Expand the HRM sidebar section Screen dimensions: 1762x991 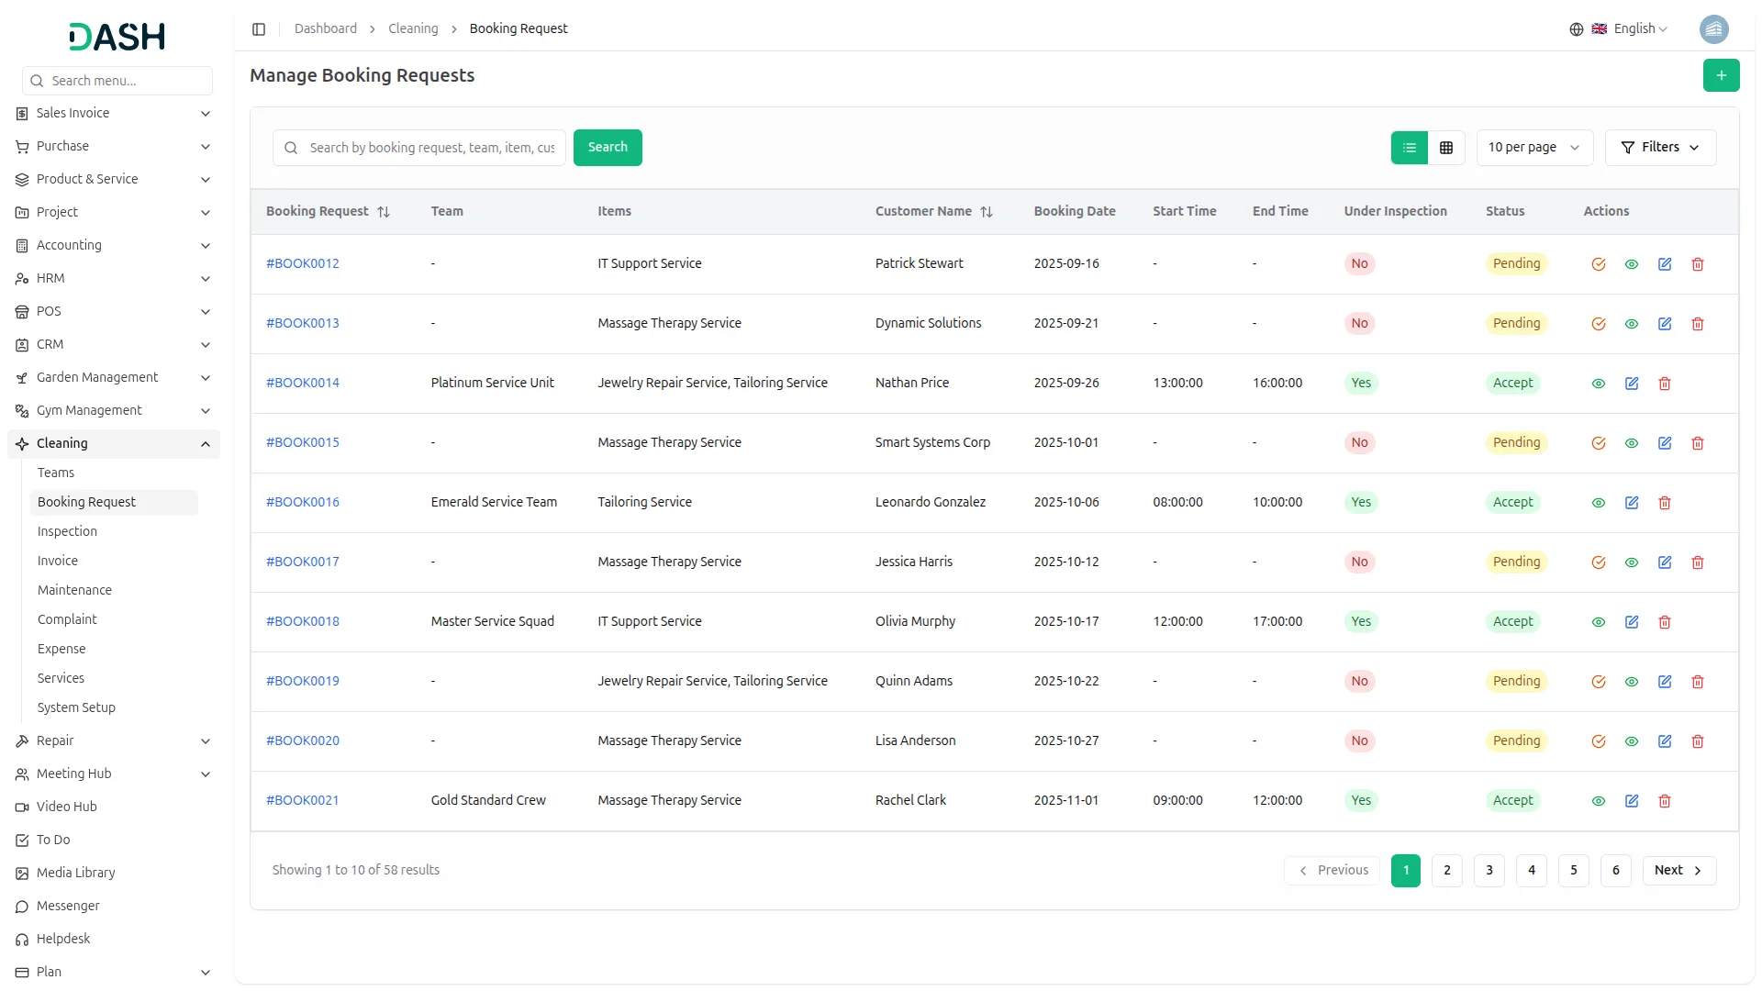pos(114,279)
